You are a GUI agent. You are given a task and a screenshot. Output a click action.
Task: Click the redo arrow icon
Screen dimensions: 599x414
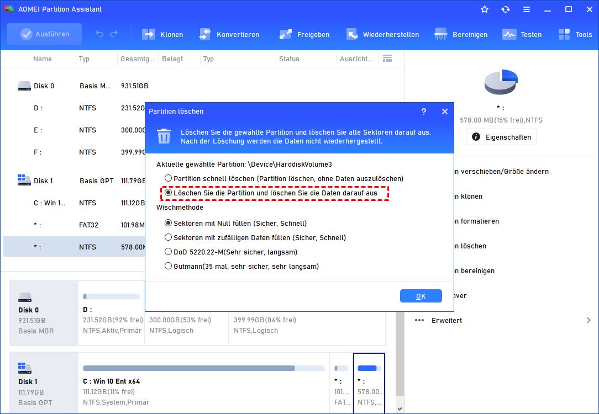tap(114, 34)
